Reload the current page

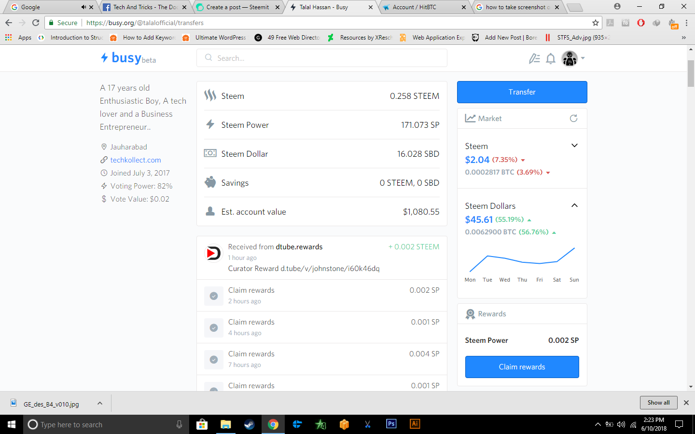[x=36, y=23]
